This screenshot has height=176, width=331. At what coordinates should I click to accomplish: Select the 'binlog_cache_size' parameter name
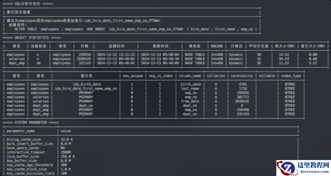[24, 140]
